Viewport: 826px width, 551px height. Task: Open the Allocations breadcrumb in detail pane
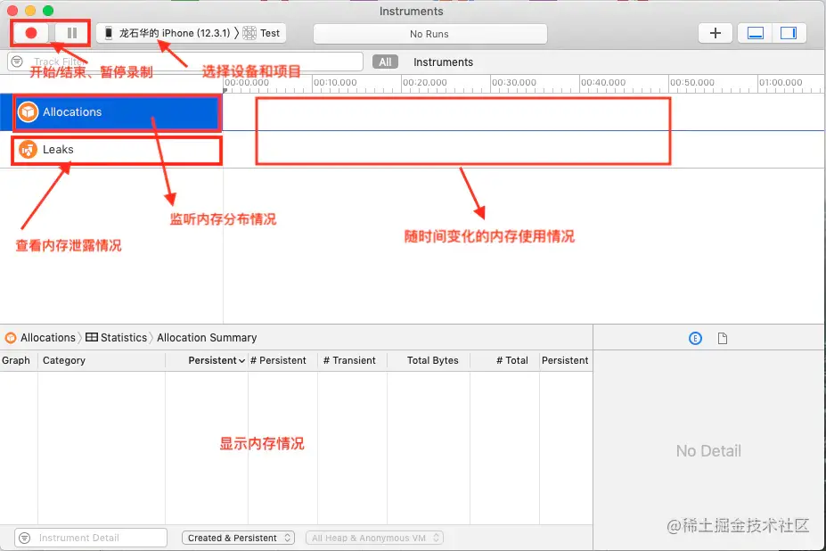click(x=41, y=337)
